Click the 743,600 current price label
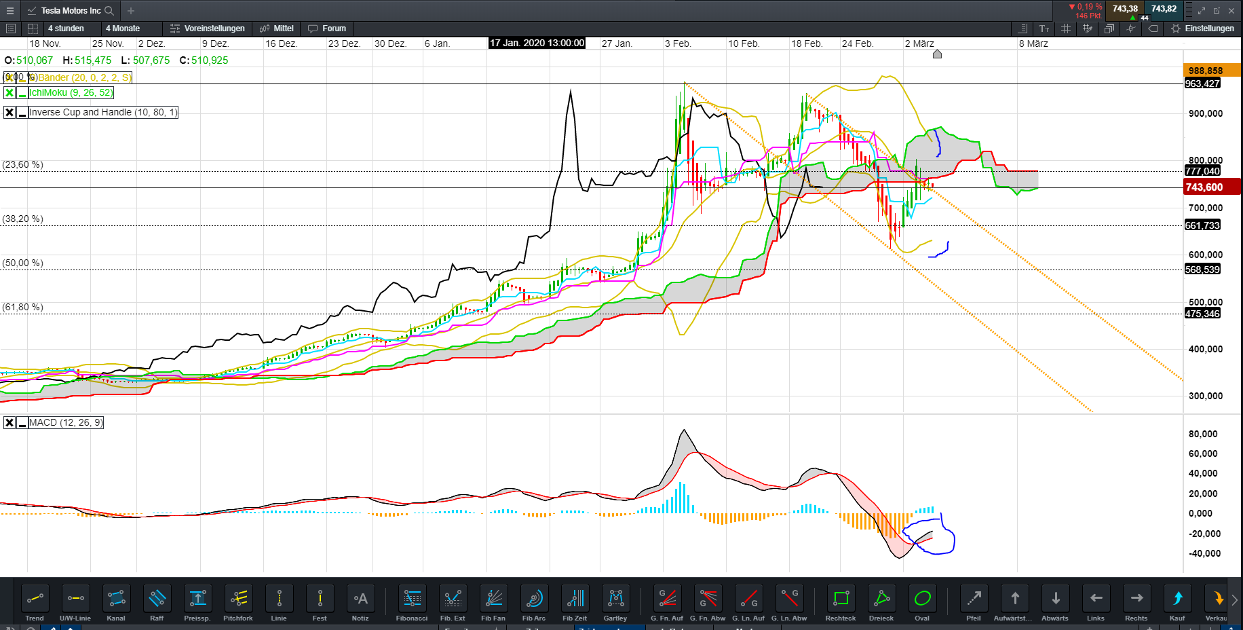Viewport: 1243px width, 630px height. (1212, 187)
